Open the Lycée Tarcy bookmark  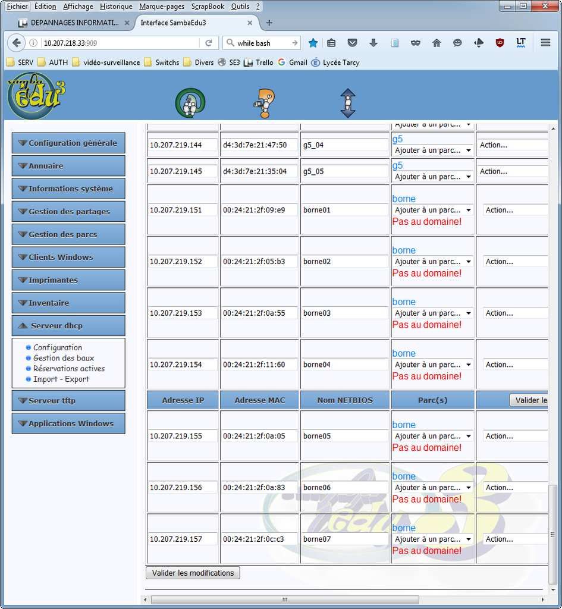335,62
